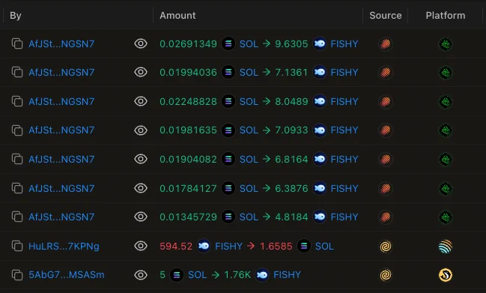Screen dimensions: 486x293
Task: Open spiral source icon in 5AbG7...MSASm row
Action: [x=385, y=275]
